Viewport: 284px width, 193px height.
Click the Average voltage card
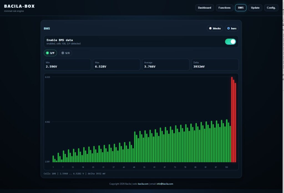point(166,65)
